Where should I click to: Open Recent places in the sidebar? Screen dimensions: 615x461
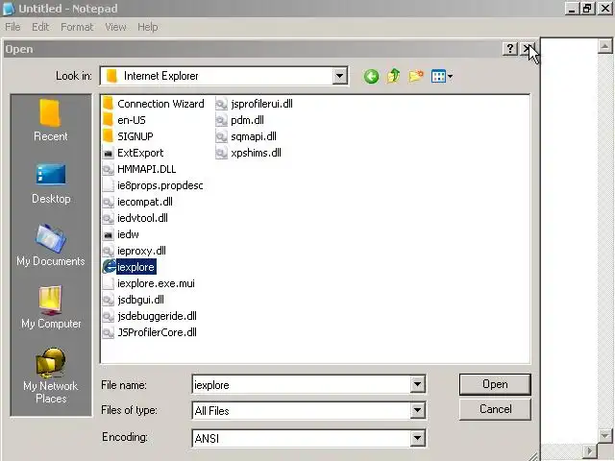point(51,120)
